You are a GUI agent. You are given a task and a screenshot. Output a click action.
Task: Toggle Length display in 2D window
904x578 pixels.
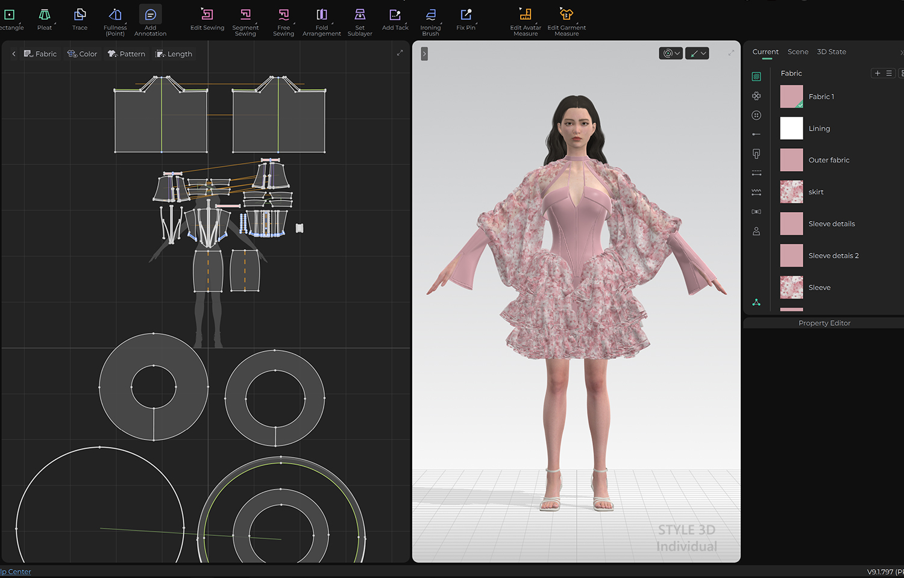(174, 54)
